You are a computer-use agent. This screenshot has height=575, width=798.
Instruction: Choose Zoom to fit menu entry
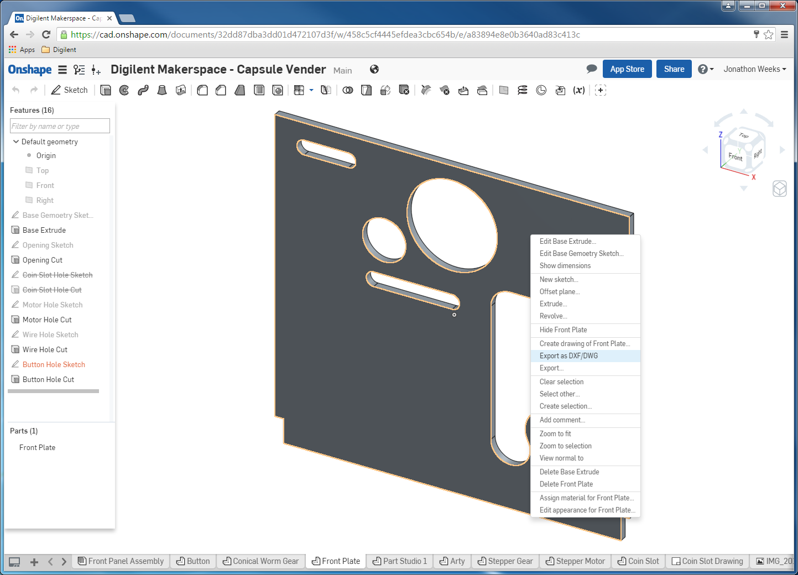[x=586, y=434]
